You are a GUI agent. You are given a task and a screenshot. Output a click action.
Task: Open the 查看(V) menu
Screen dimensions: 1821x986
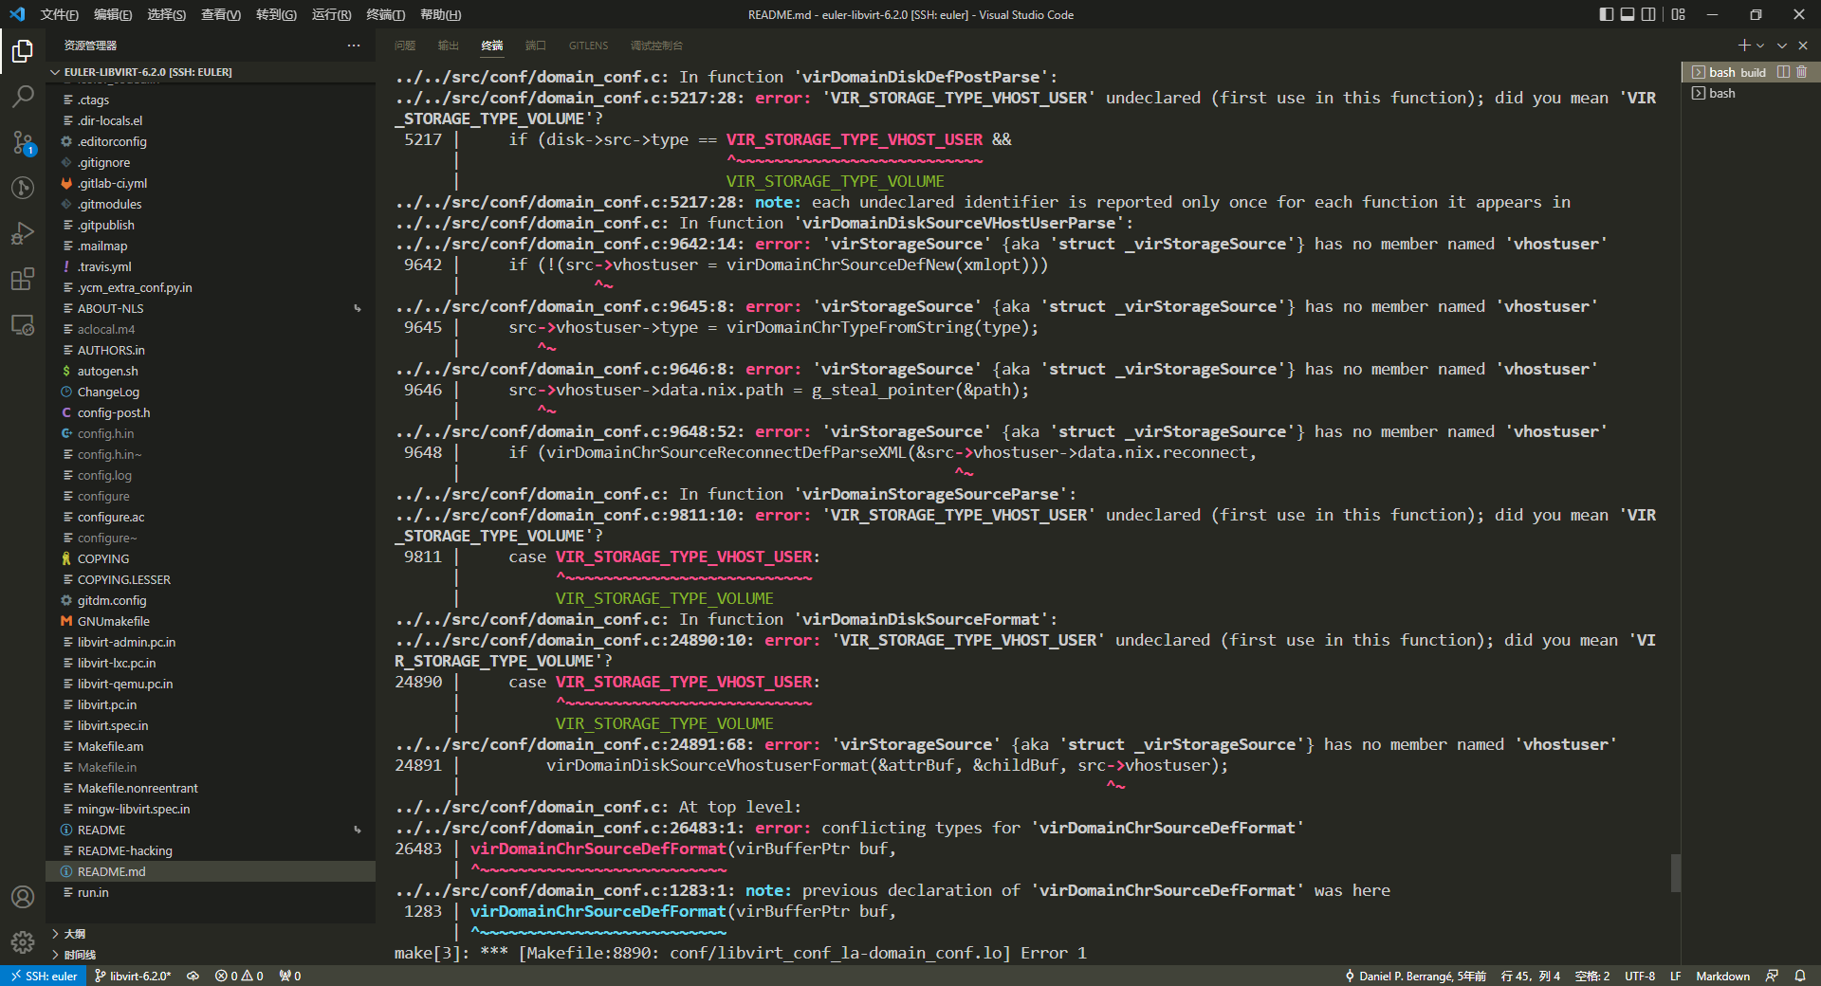(221, 14)
